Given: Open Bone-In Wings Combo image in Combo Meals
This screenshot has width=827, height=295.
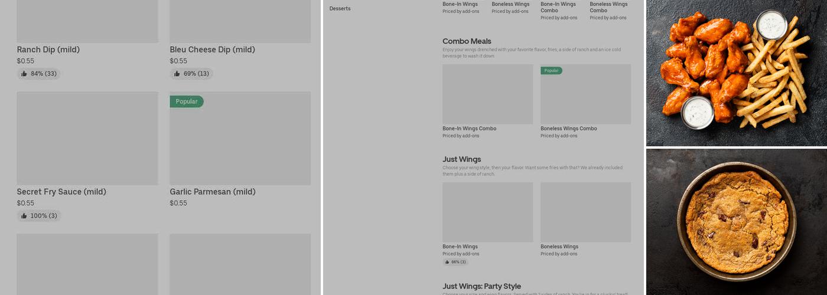Looking at the screenshot, I should click(487, 94).
